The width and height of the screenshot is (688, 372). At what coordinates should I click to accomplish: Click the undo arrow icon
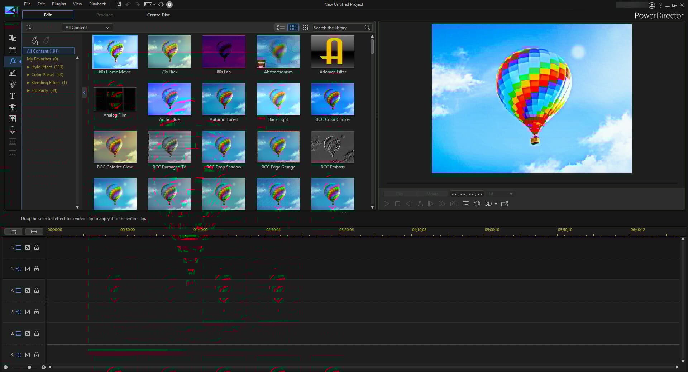pos(128,4)
